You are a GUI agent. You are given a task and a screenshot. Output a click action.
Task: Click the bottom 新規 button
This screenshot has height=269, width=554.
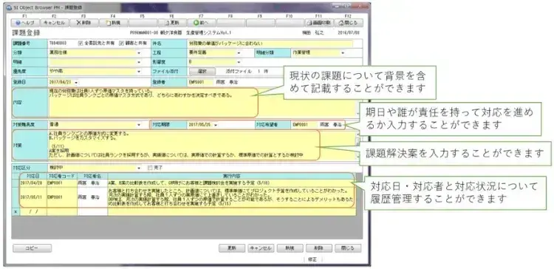[290, 248]
